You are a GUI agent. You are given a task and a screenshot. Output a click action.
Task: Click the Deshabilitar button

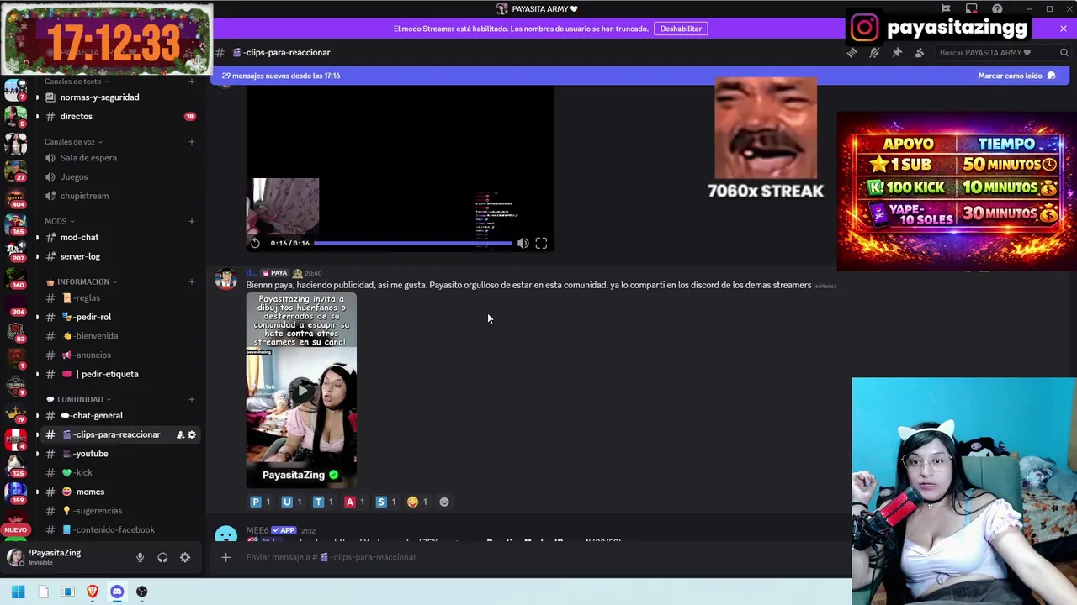681,29
